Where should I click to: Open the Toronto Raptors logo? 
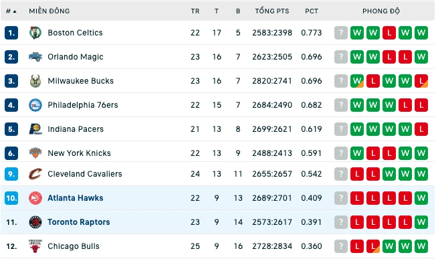[35, 222]
